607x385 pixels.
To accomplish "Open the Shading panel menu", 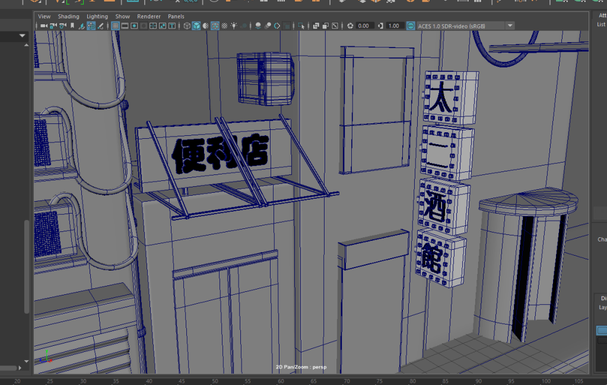I will click(68, 17).
